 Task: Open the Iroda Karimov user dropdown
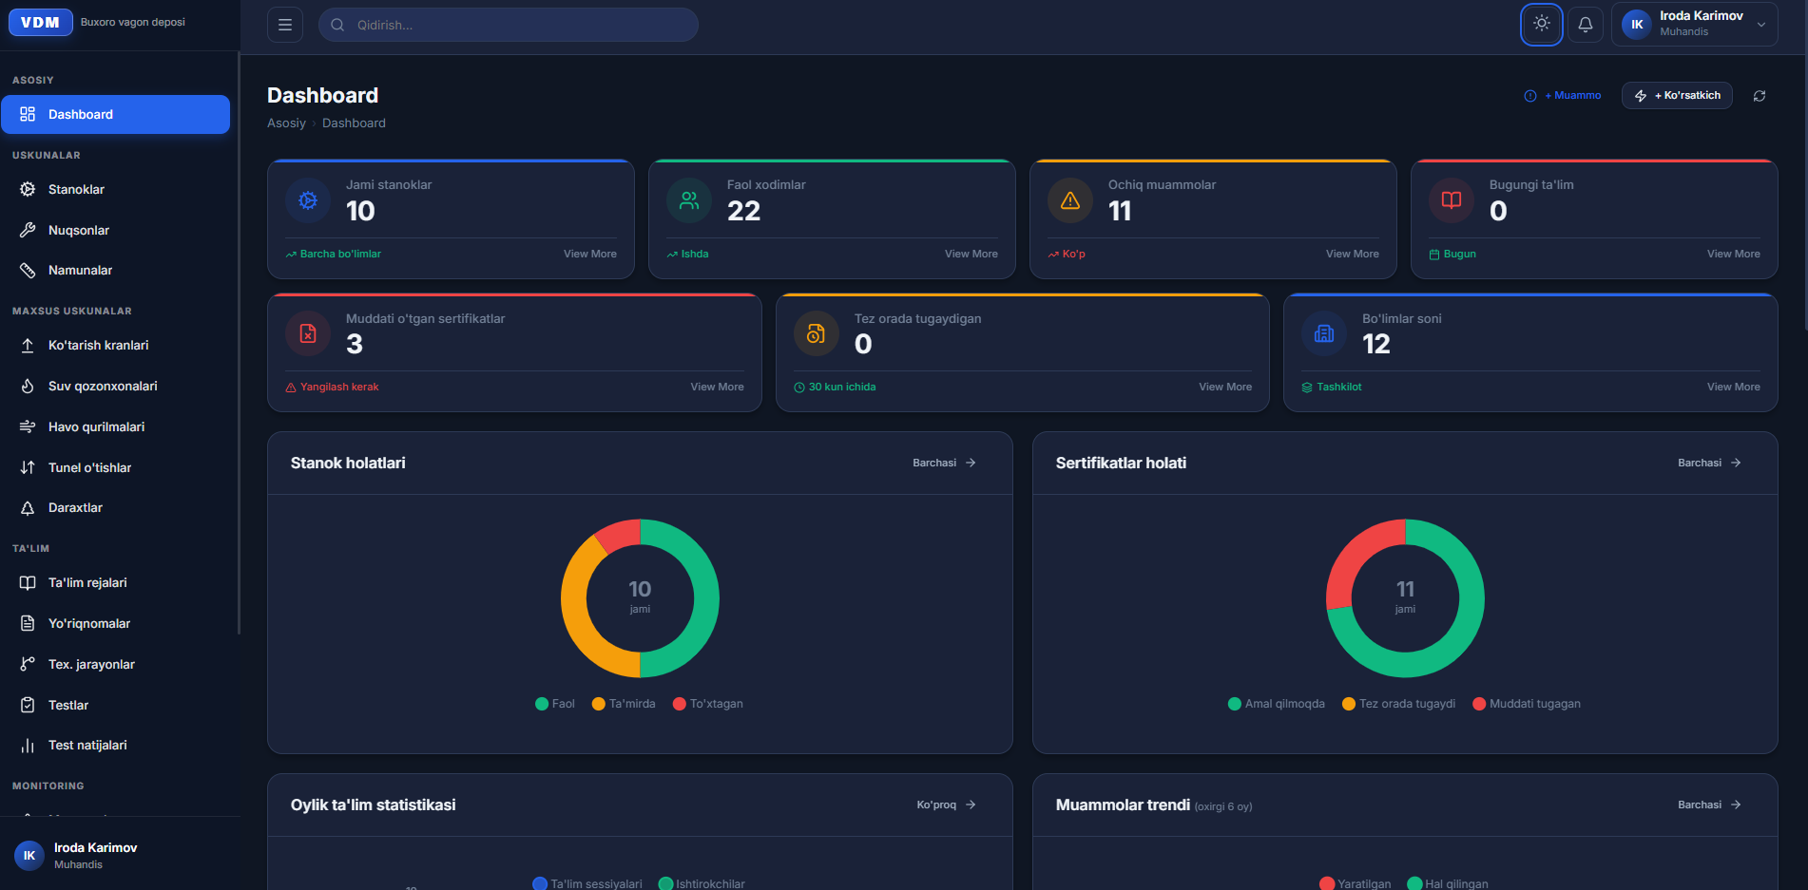point(1694,24)
